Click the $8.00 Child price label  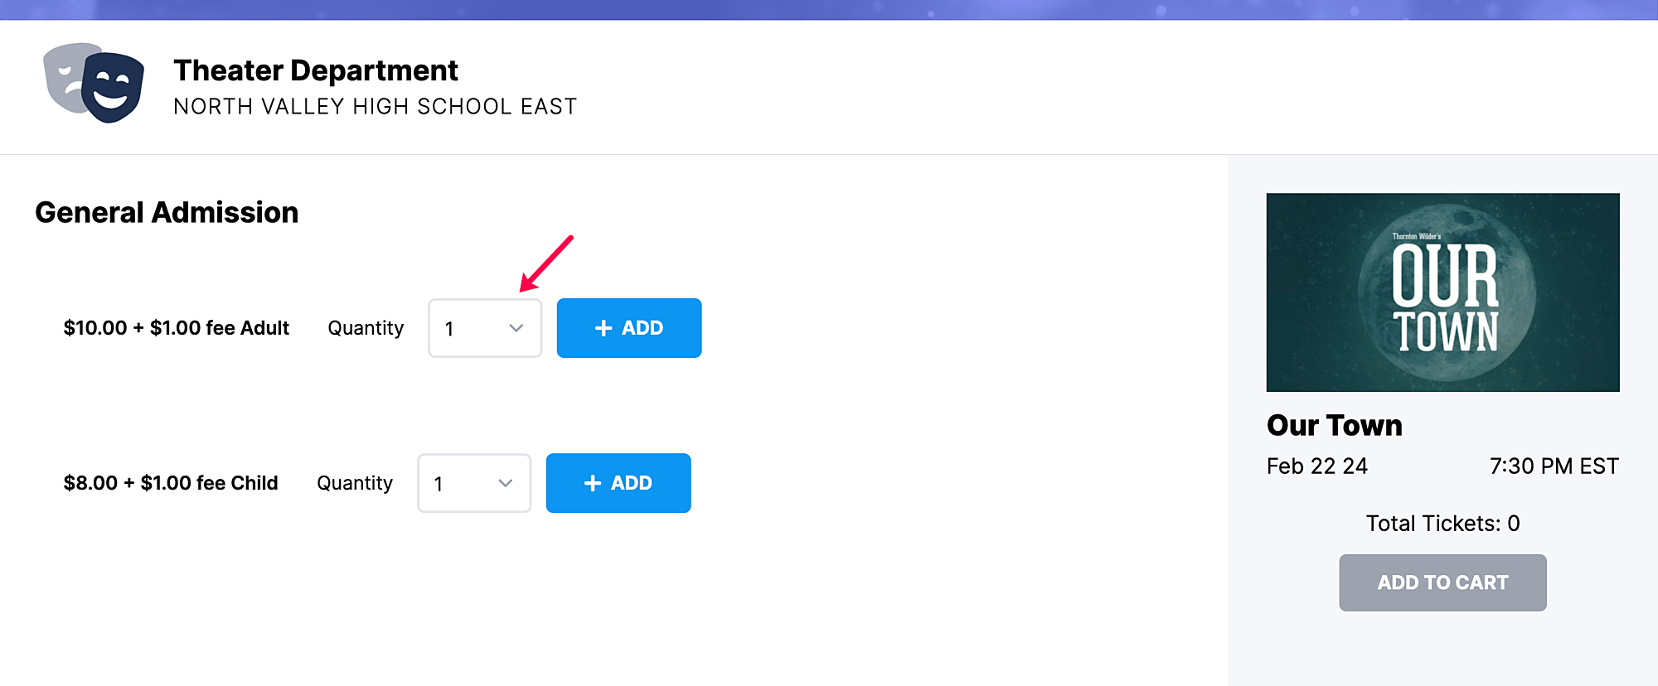[171, 483]
